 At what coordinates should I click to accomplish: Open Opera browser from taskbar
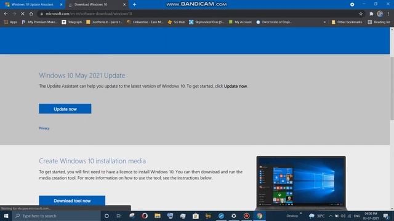pos(145,215)
